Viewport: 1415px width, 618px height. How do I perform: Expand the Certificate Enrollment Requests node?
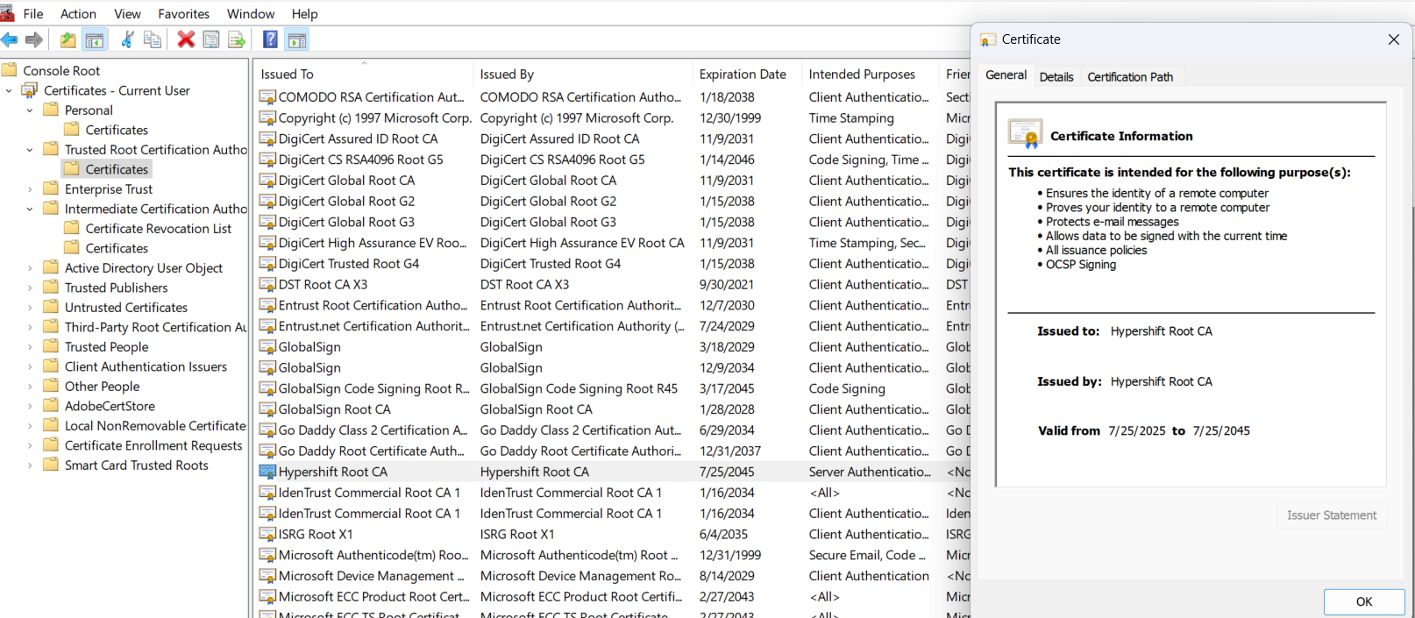[30, 445]
